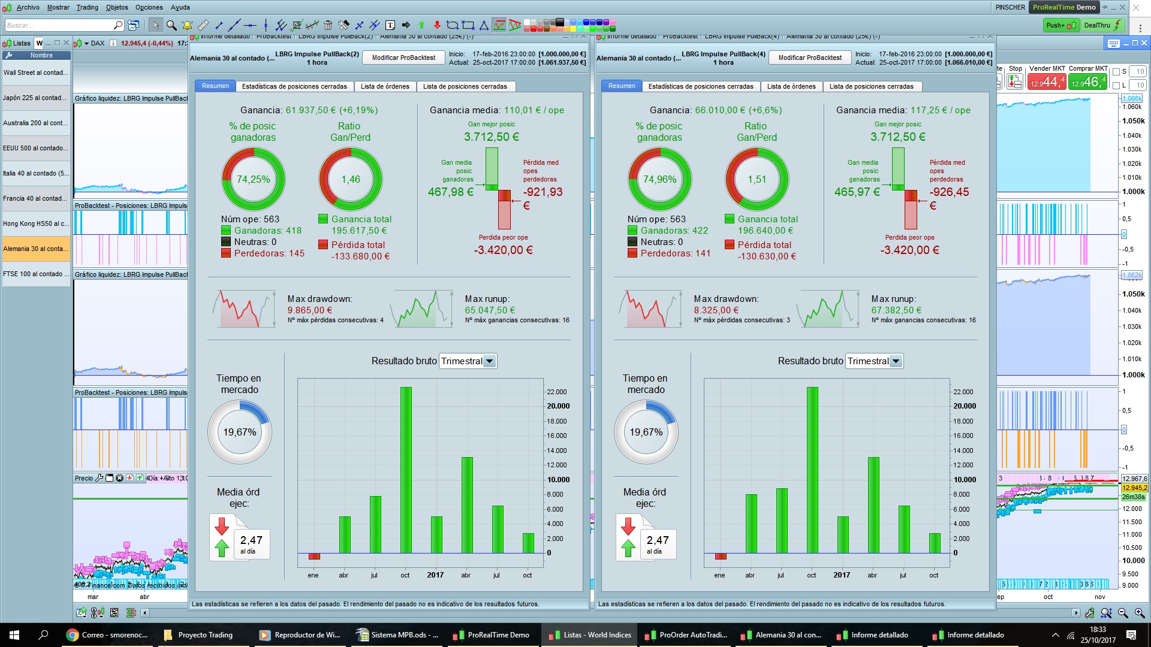Open left Resultado bruto Trimestral dropdown
The height and width of the screenshot is (647, 1151).
click(x=490, y=361)
